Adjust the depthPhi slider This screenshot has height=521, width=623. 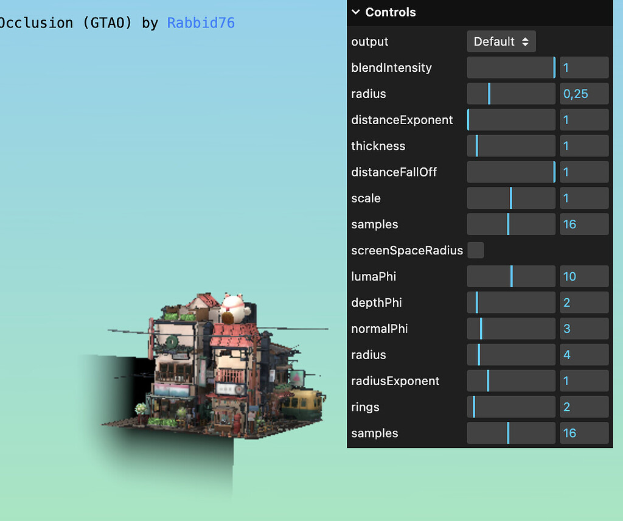pyautogui.click(x=511, y=302)
